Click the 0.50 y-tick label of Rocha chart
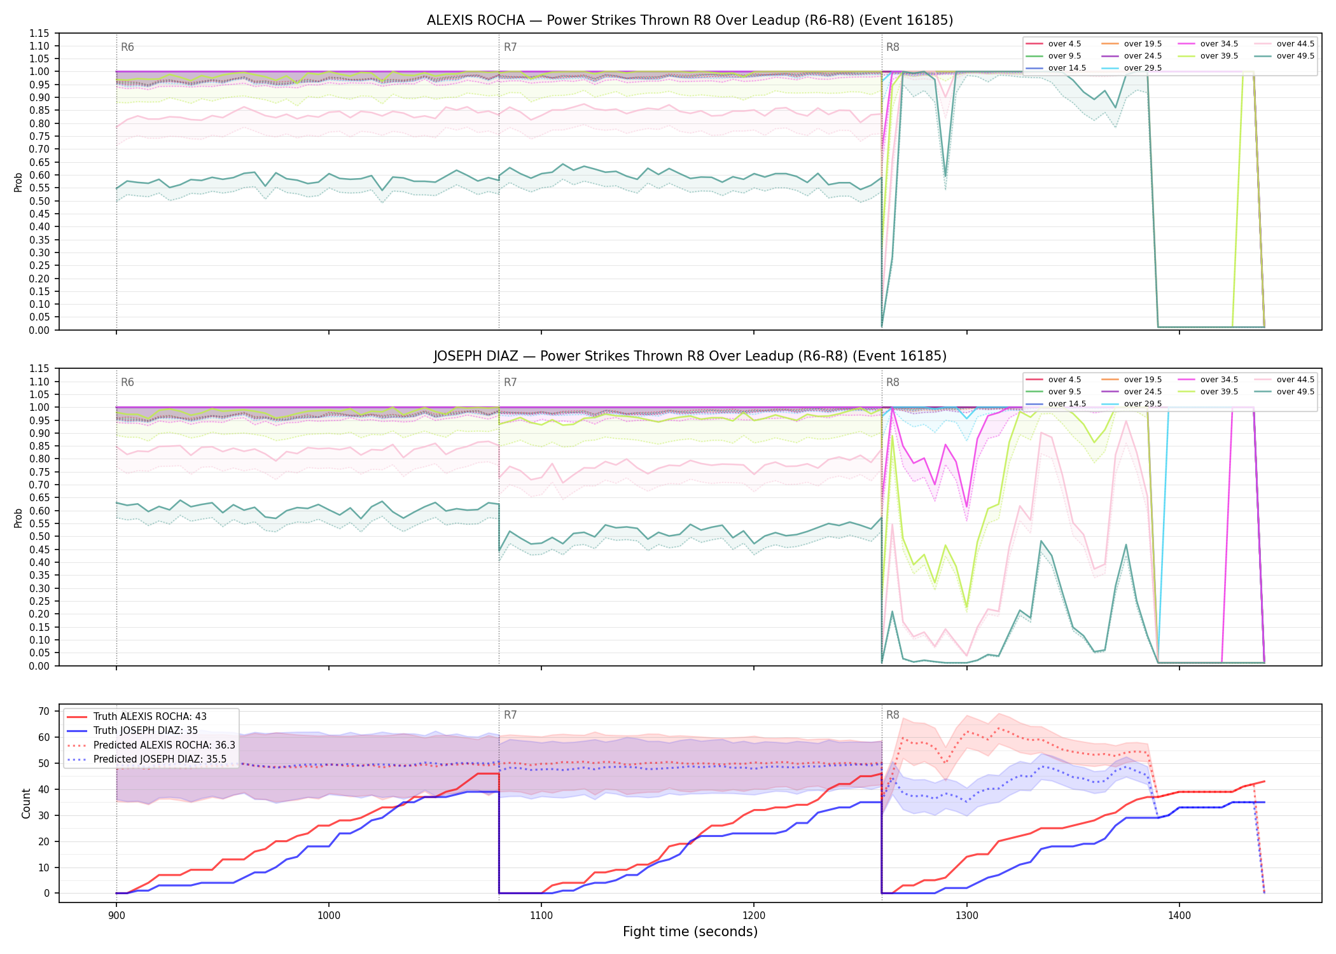This screenshot has height=954, width=1336. point(39,201)
